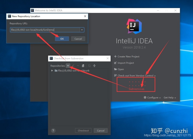Click the document details icon in Repositories toolbar
The height and width of the screenshot is (139, 193).
(x=83, y=66)
